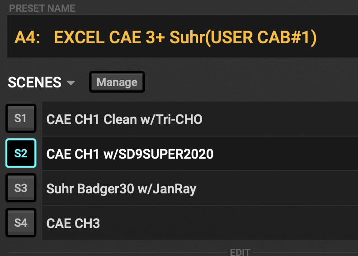
Task: Select scene S1 button
Action: tap(21, 119)
